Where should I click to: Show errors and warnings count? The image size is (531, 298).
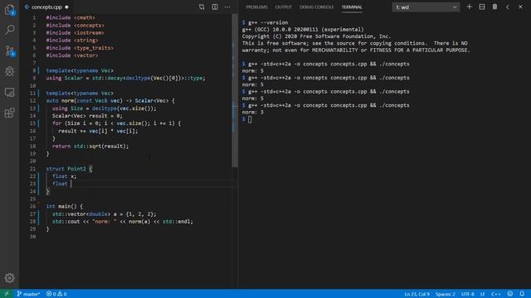tap(56, 294)
